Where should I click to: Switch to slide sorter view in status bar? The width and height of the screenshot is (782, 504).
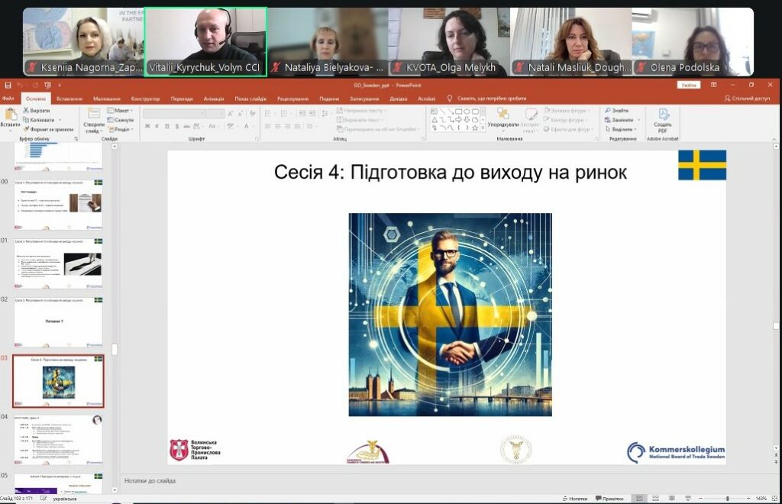click(x=654, y=498)
